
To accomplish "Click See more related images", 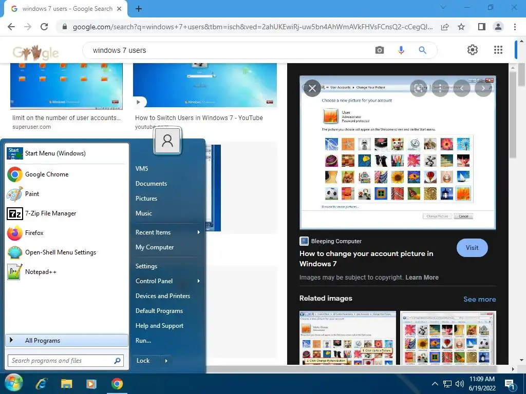I will (479, 299).
